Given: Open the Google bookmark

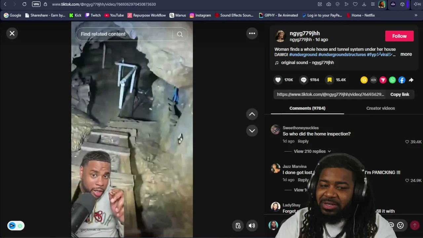Looking at the screenshot, I should point(12,15).
